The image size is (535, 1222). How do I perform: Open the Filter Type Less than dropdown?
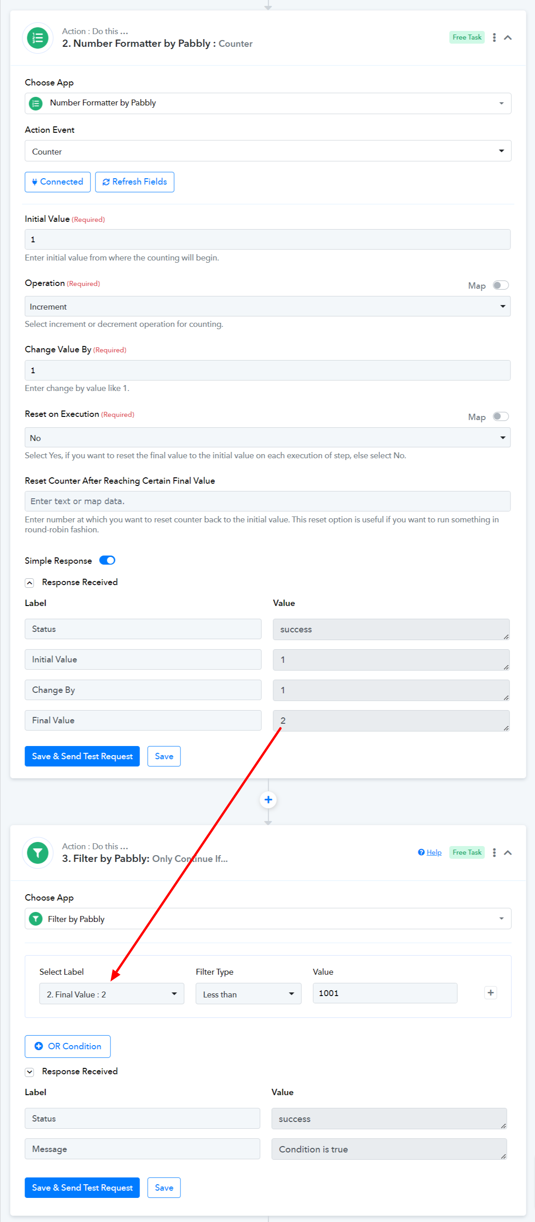click(x=249, y=994)
